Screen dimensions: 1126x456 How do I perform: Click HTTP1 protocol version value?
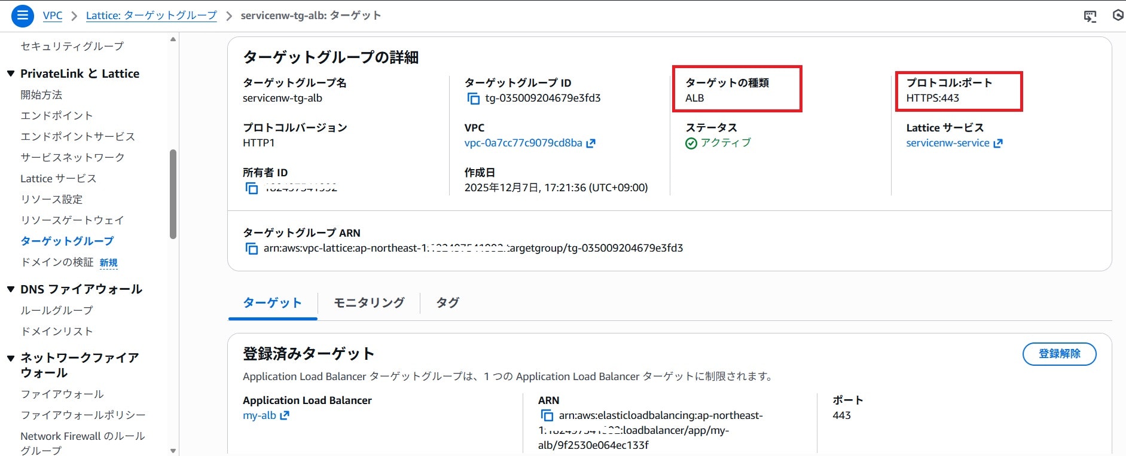click(x=259, y=143)
